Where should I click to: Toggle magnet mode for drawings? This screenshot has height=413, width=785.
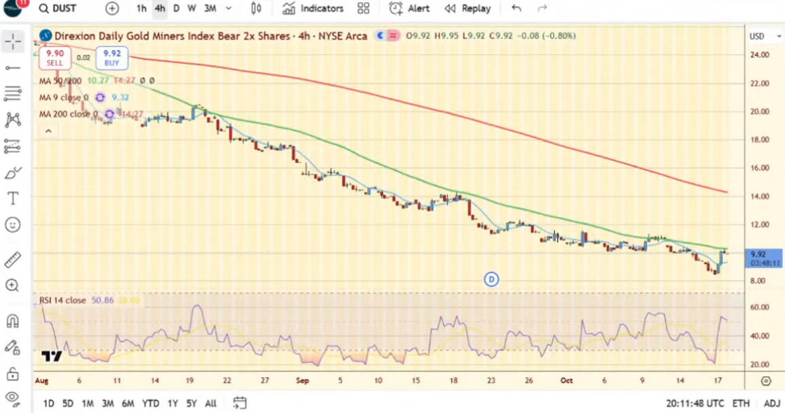[13, 320]
